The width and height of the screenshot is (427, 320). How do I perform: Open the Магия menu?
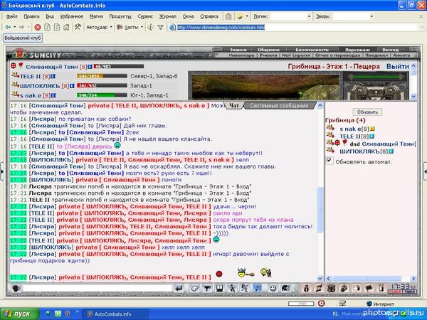[x=96, y=16]
